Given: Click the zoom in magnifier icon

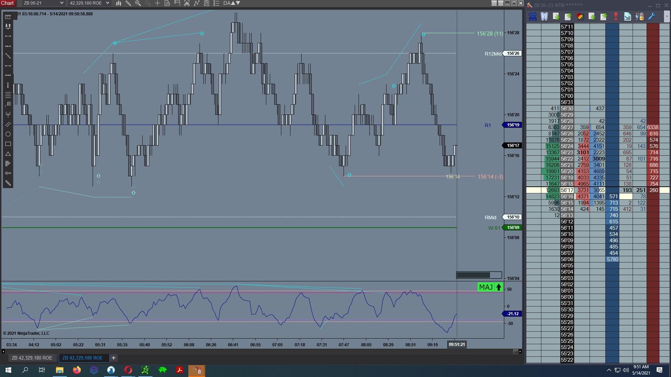Looking at the screenshot, I should [x=138, y=3].
